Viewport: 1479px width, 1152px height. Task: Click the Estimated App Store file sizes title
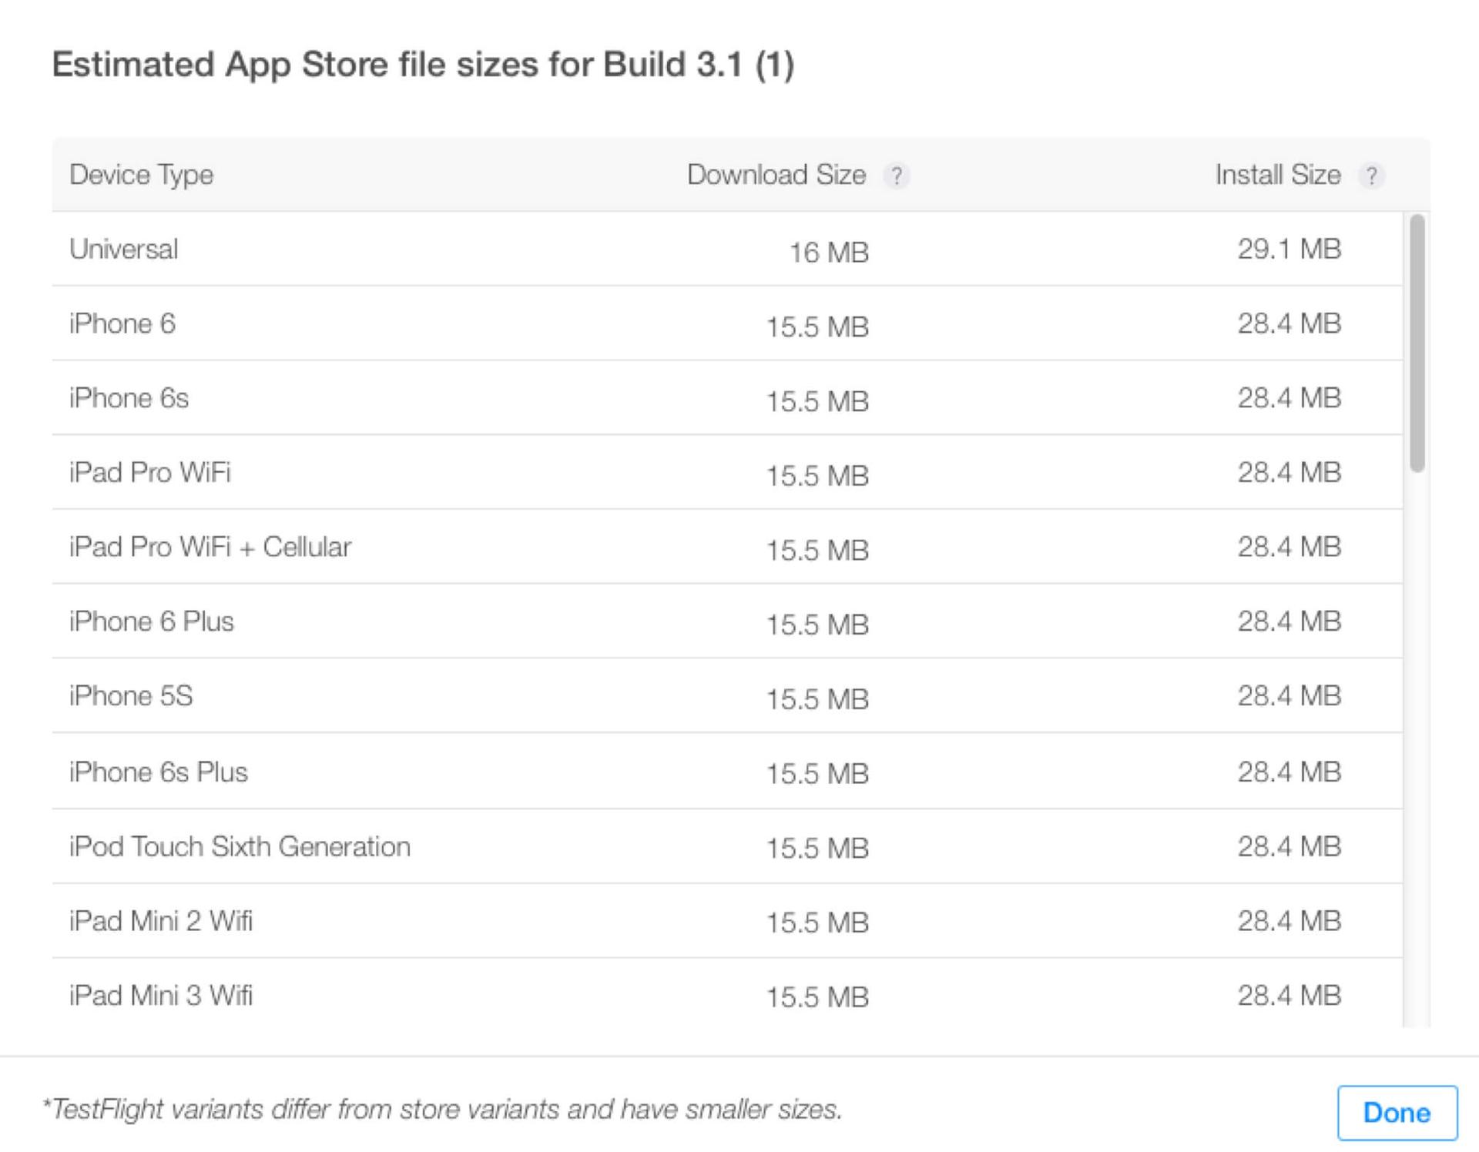tap(423, 65)
